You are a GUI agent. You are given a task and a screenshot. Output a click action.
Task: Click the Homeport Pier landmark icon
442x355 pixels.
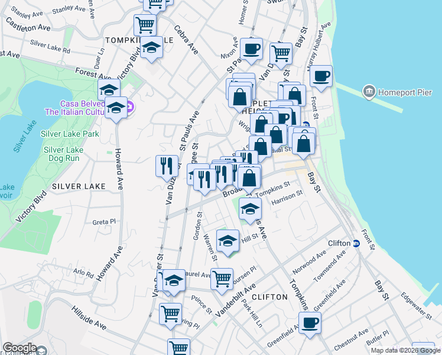(369, 92)
